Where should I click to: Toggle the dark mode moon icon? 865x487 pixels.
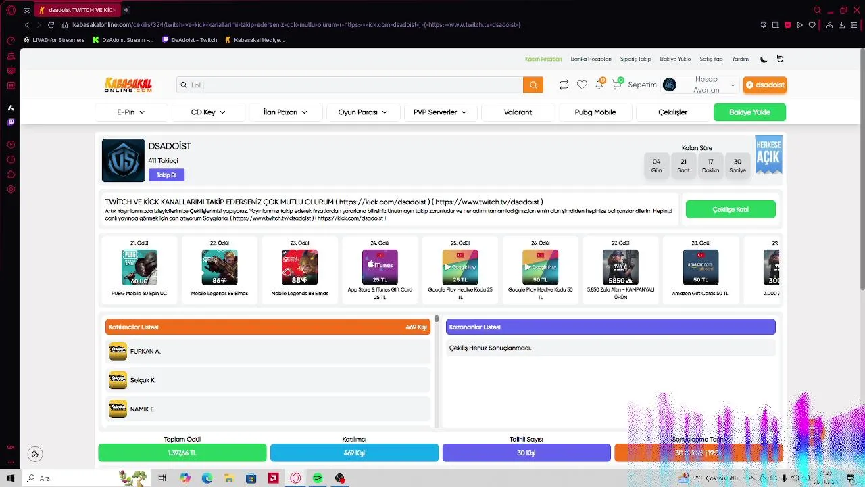click(x=764, y=59)
